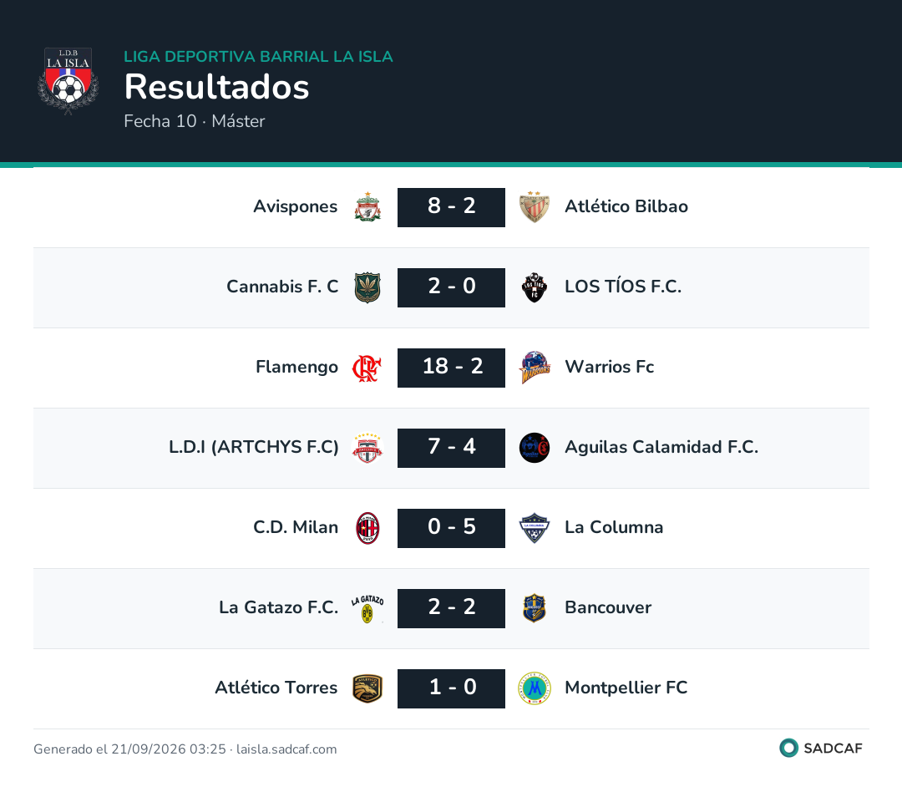Click the La Gatazo F.C. logo

(367, 609)
